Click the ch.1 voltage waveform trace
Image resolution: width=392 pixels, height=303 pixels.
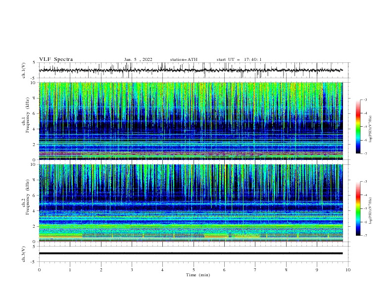(x=191, y=70)
